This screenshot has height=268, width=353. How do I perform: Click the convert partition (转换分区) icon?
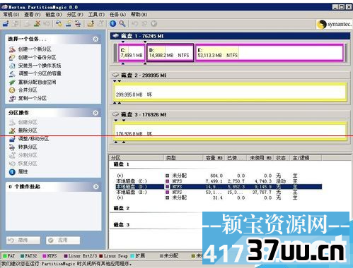pos(12,147)
